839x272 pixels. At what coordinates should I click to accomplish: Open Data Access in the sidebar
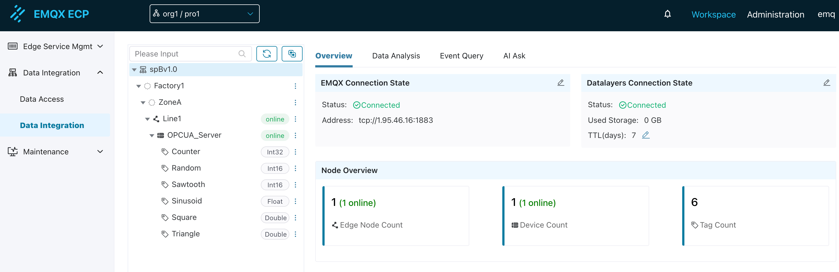click(42, 99)
